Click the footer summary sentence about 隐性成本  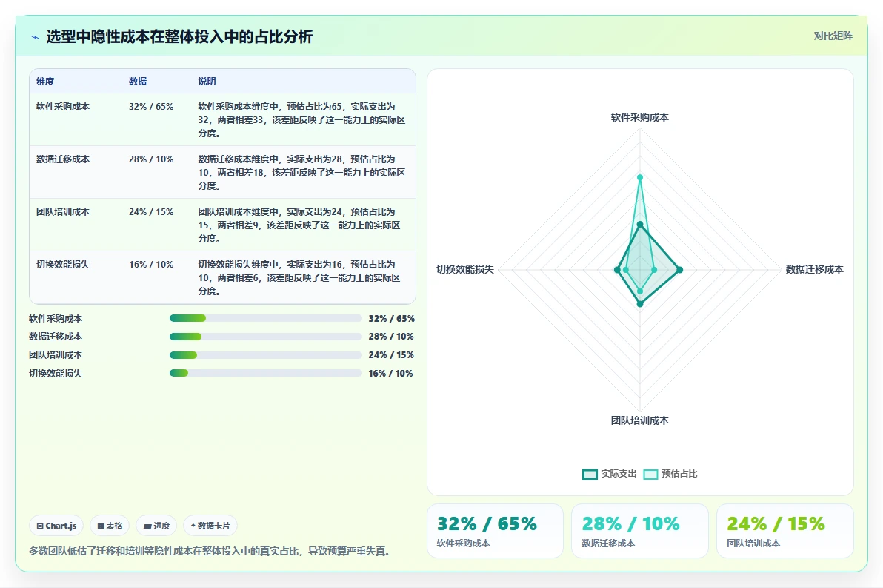coord(210,552)
